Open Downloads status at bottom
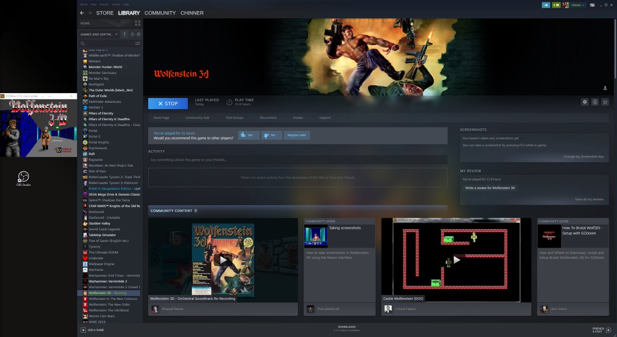Viewport: 617px width, 337px height. (x=347, y=328)
